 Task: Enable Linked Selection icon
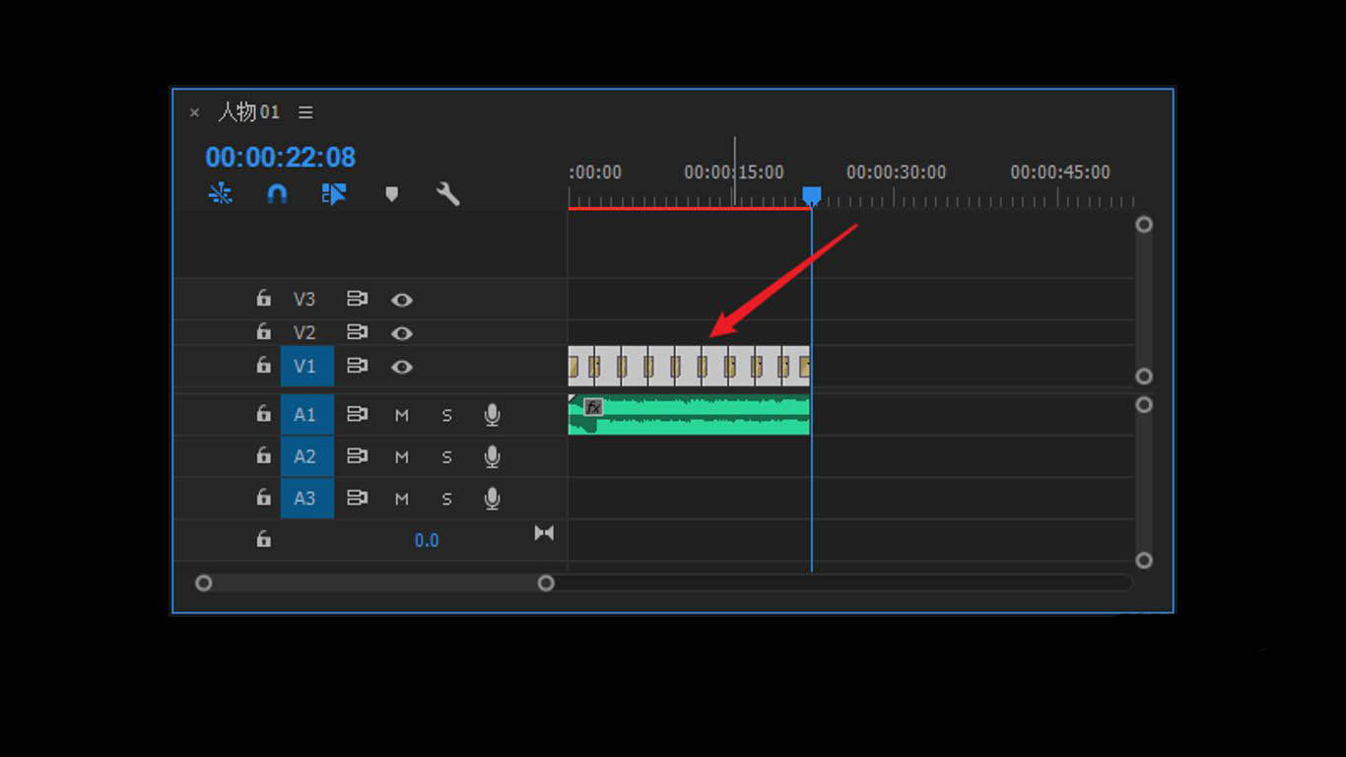(334, 194)
